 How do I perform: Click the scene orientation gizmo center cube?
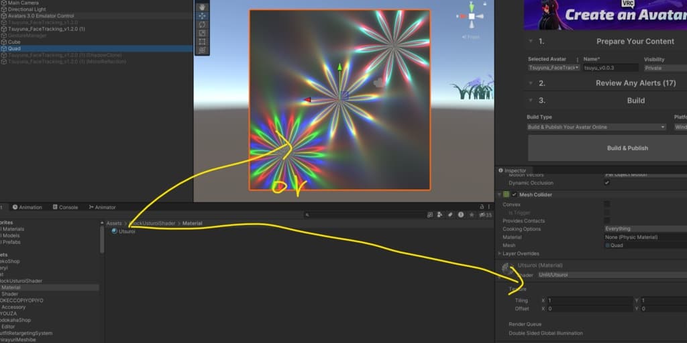tap(472, 16)
